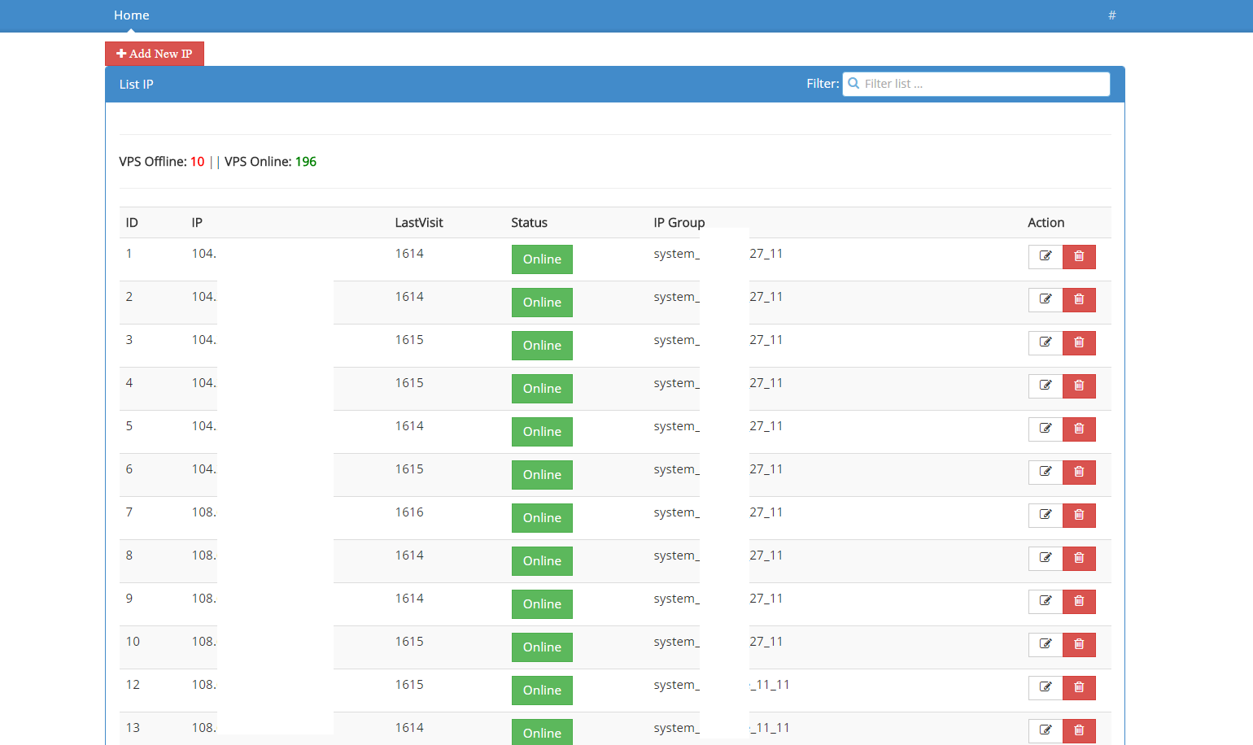Select the Online status of row 10
The image size is (1253, 745).
542,647
